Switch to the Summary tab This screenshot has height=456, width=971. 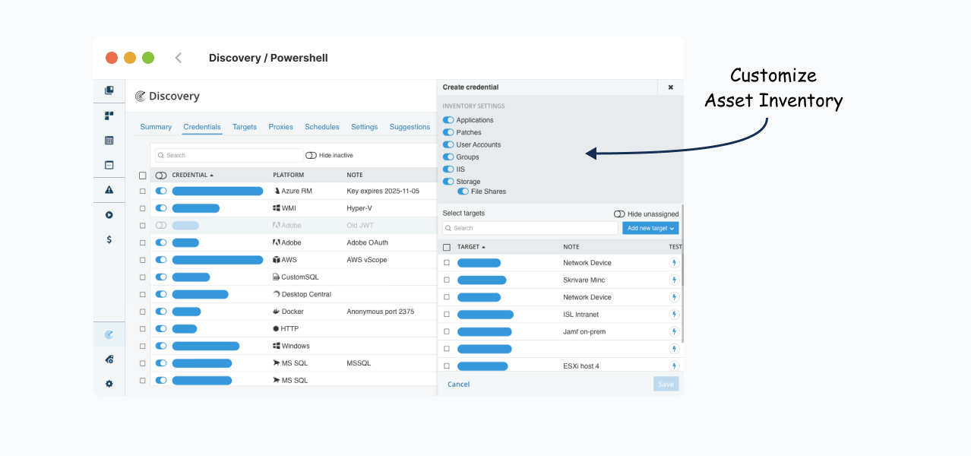156,127
